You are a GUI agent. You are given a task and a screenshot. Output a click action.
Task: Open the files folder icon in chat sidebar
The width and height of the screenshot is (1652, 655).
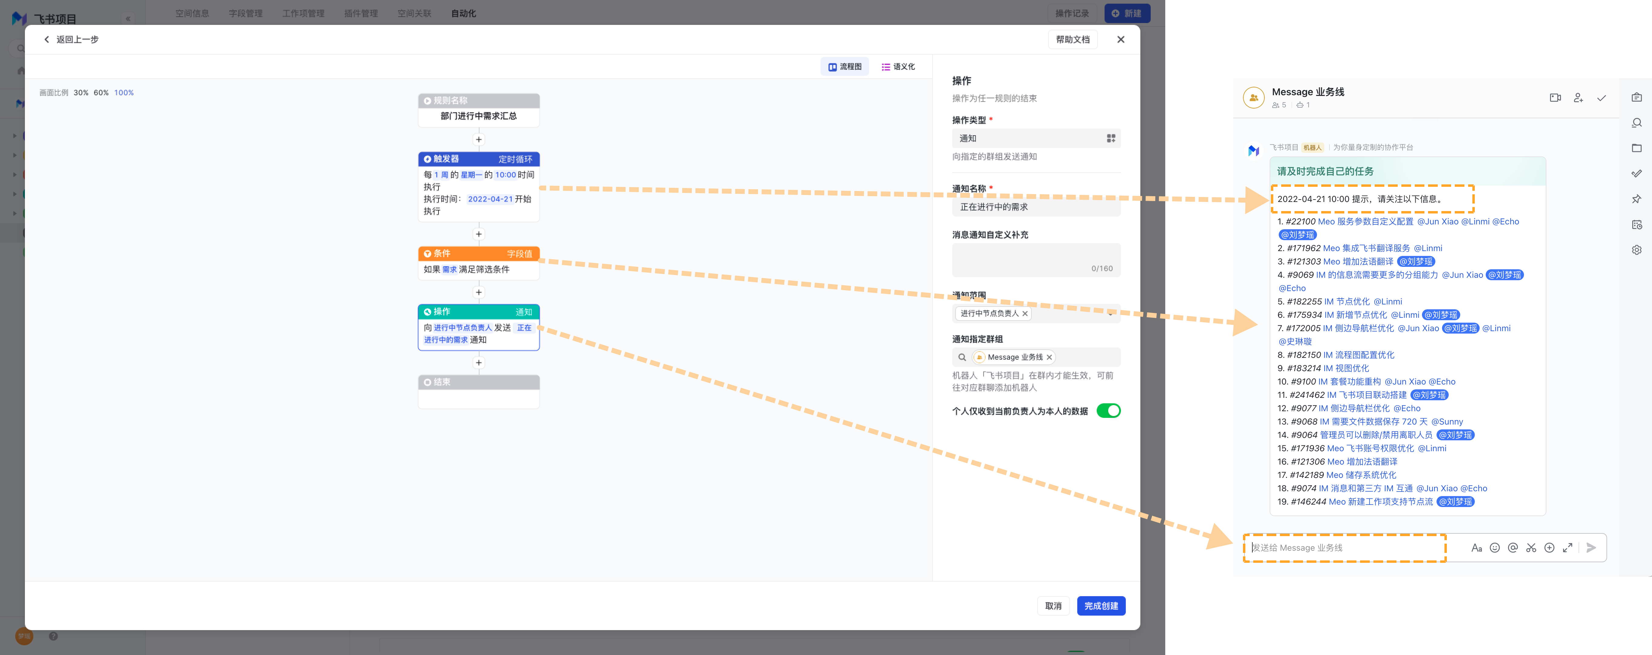pyautogui.click(x=1637, y=148)
